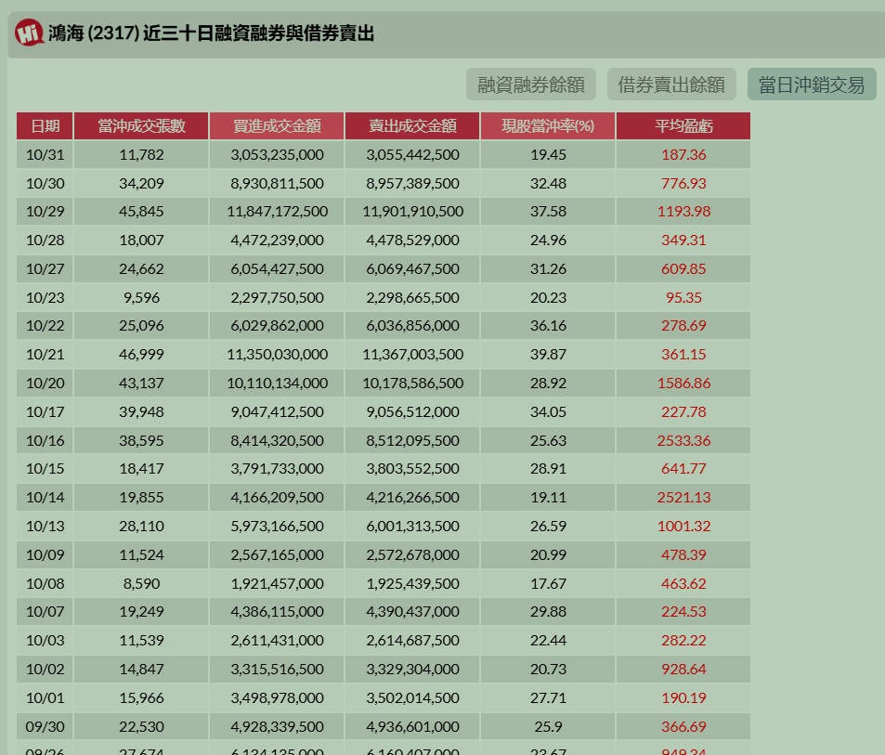Click the 買進成交金額 column header
The width and height of the screenshot is (885, 755).
[x=277, y=126]
